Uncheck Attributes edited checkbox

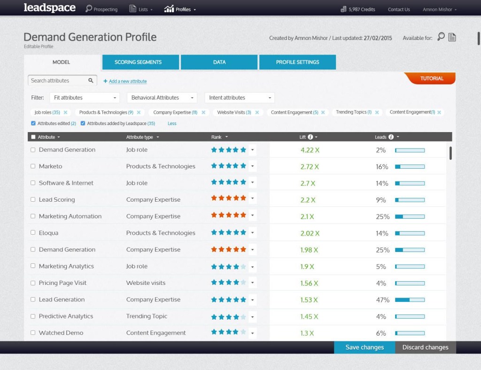click(33, 123)
